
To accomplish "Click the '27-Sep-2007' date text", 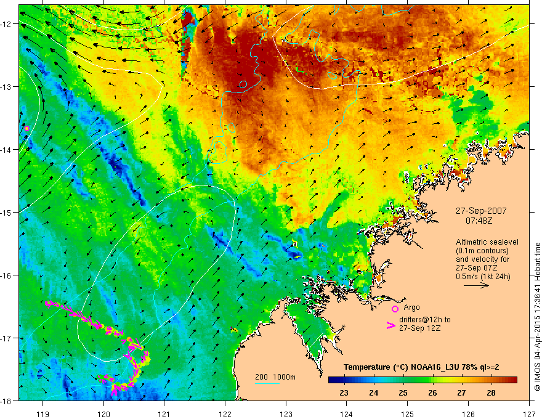I will click(481, 211).
